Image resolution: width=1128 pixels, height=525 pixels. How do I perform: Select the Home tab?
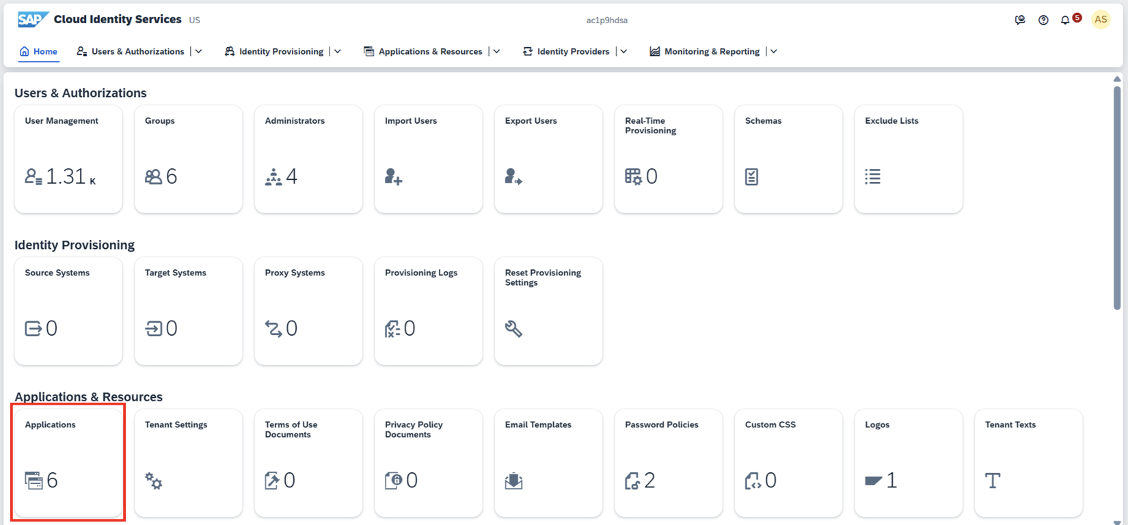click(x=39, y=51)
